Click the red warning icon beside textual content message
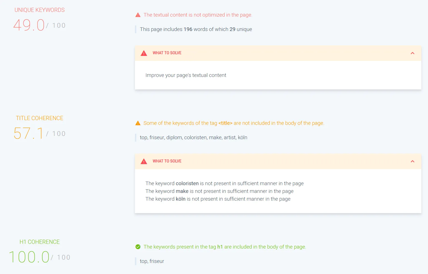 point(138,15)
